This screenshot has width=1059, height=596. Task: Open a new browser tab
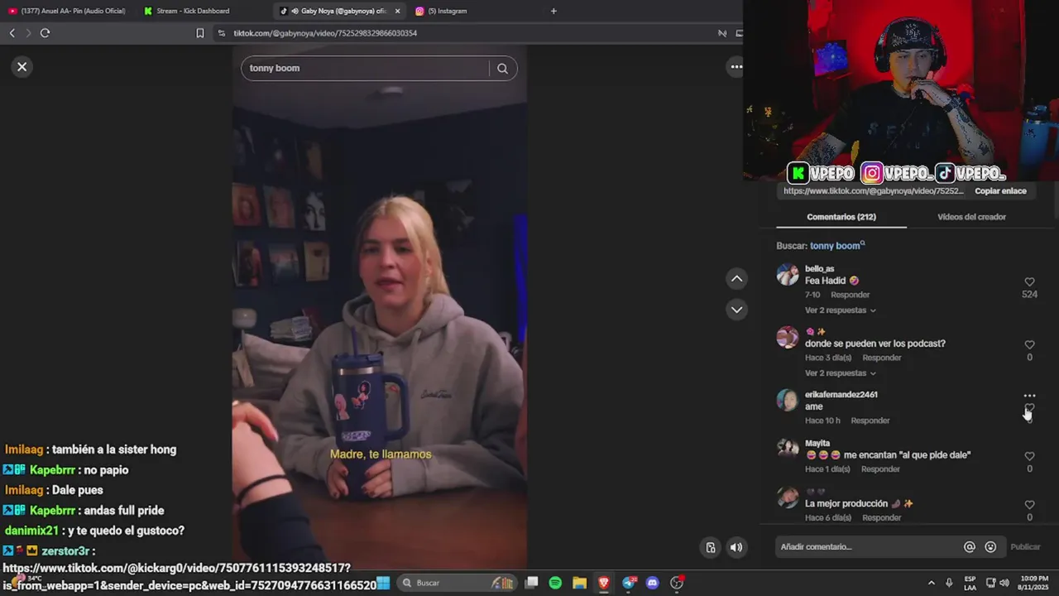pyautogui.click(x=553, y=11)
